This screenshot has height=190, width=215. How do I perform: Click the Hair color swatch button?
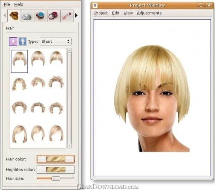tap(56, 159)
